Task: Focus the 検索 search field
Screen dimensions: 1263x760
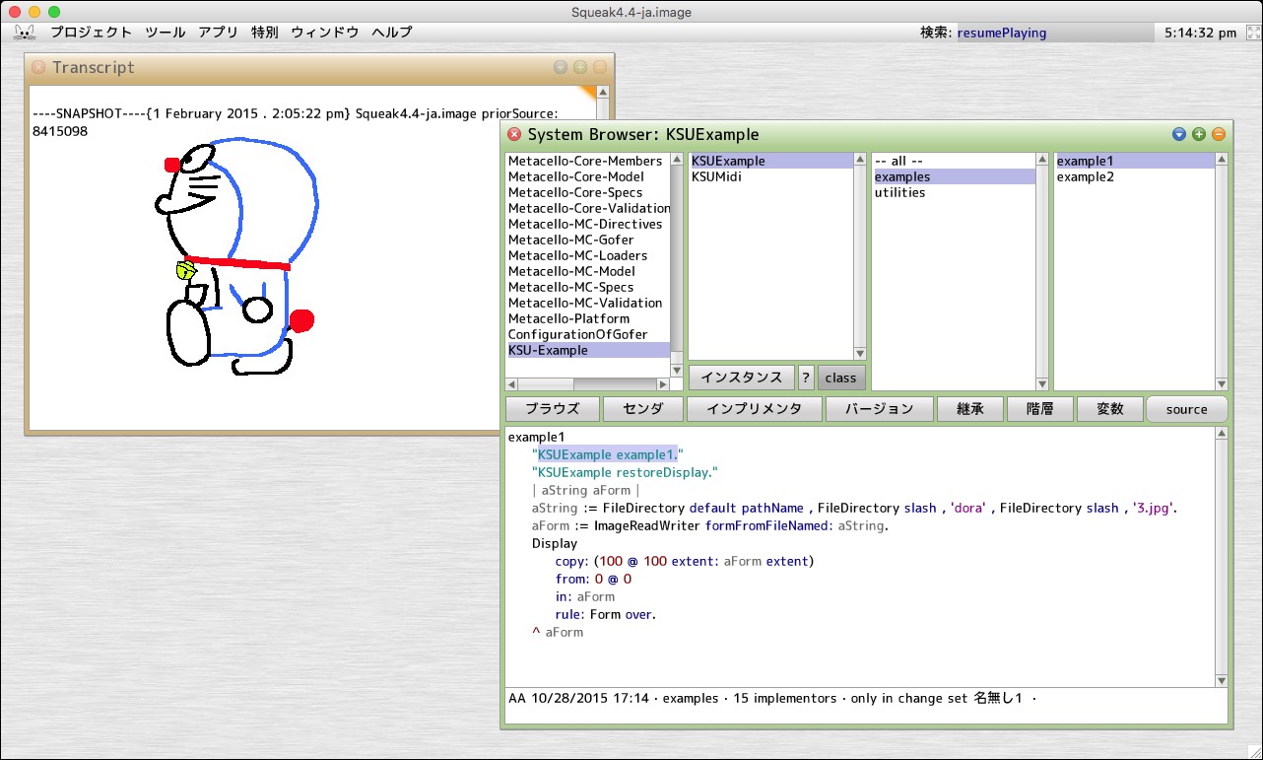Action: pyautogui.click(x=1054, y=33)
